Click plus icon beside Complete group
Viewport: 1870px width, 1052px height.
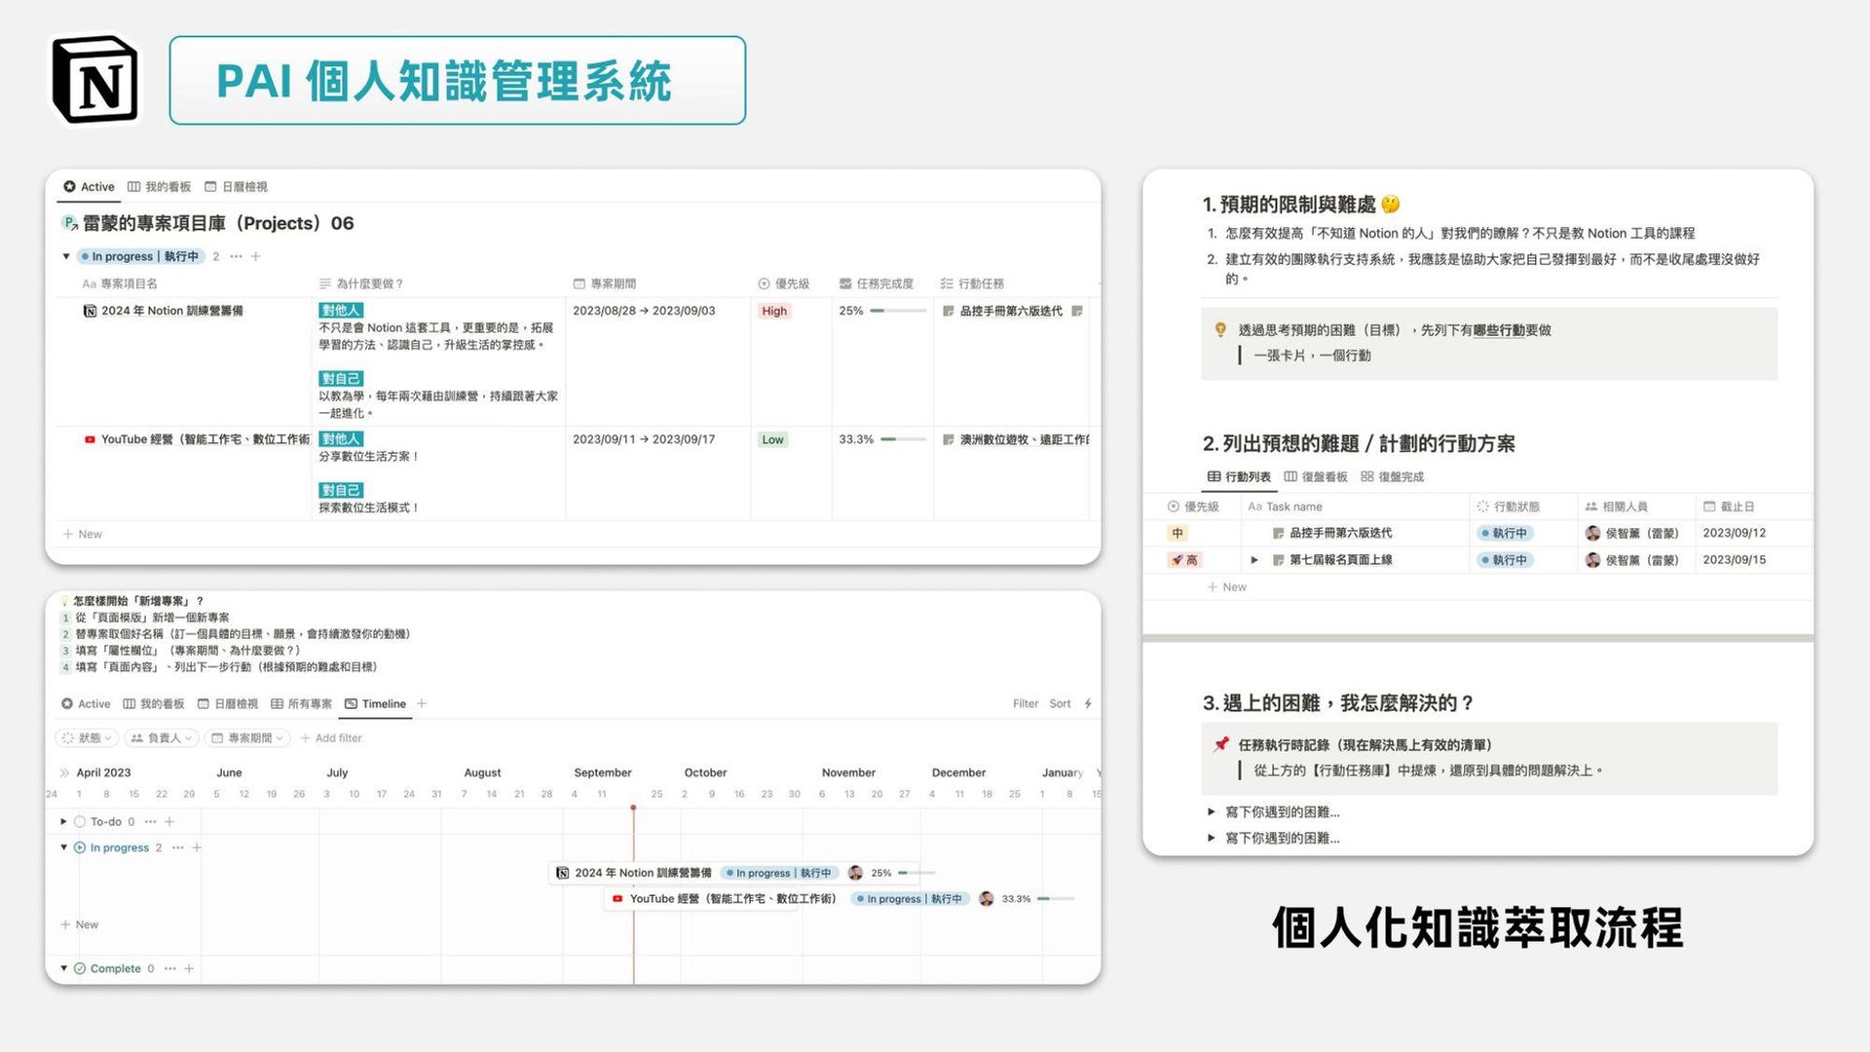(189, 968)
